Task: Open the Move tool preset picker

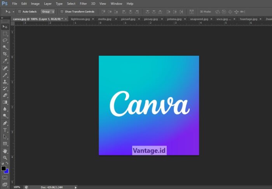Action: pyautogui.click(x=14, y=12)
